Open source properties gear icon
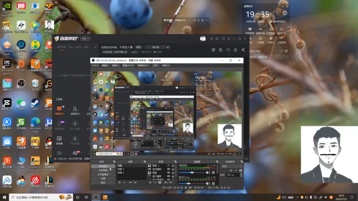The width and height of the screenshot is (358, 201). (160, 183)
